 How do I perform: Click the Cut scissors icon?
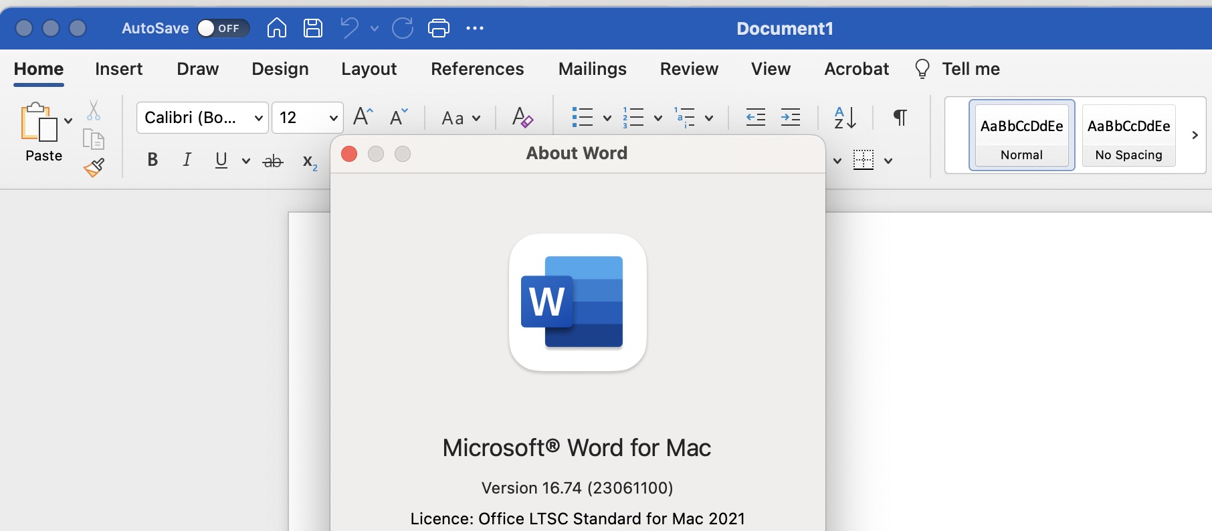pos(94,110)
